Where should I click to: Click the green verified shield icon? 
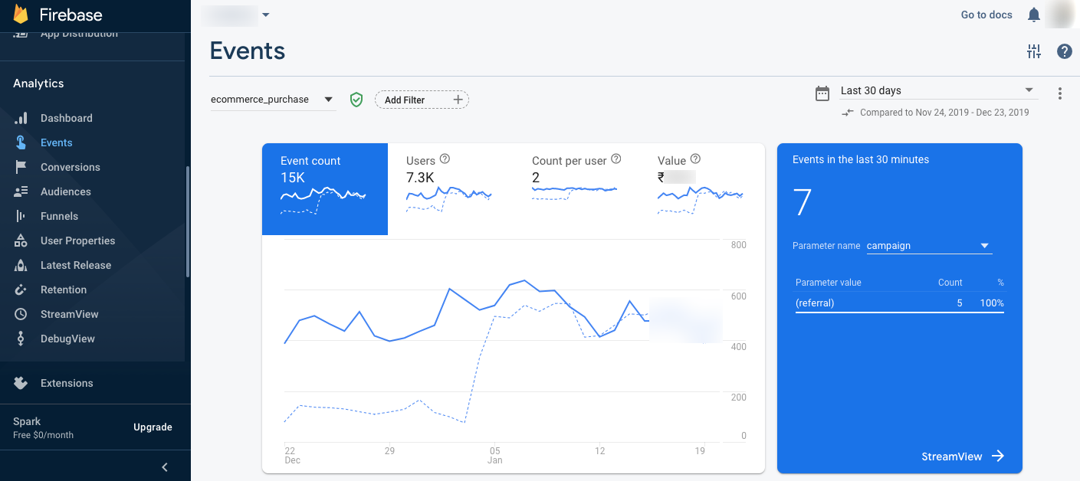[x=356, y=100]
